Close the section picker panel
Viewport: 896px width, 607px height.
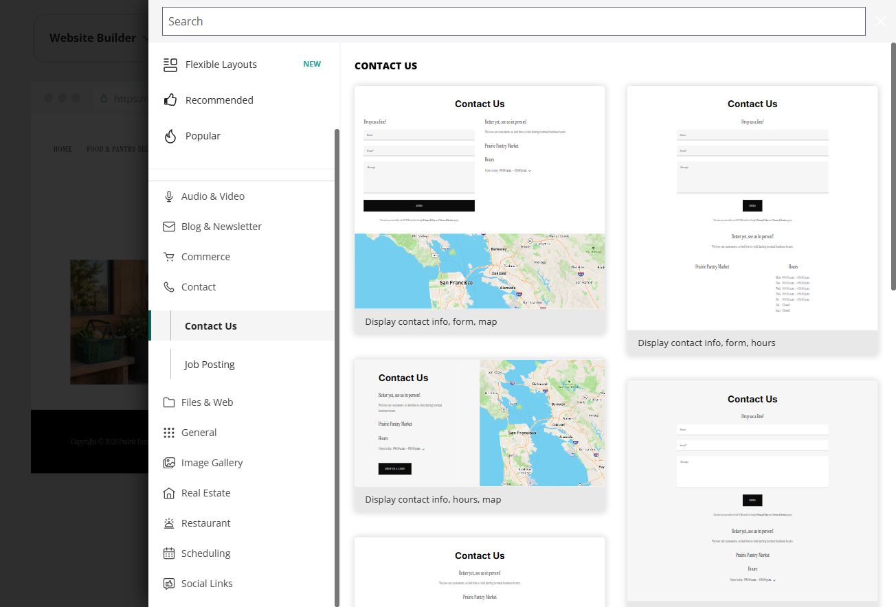tap(881, 21)
